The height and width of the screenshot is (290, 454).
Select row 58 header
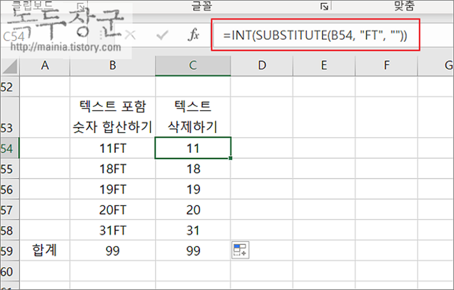9,231
